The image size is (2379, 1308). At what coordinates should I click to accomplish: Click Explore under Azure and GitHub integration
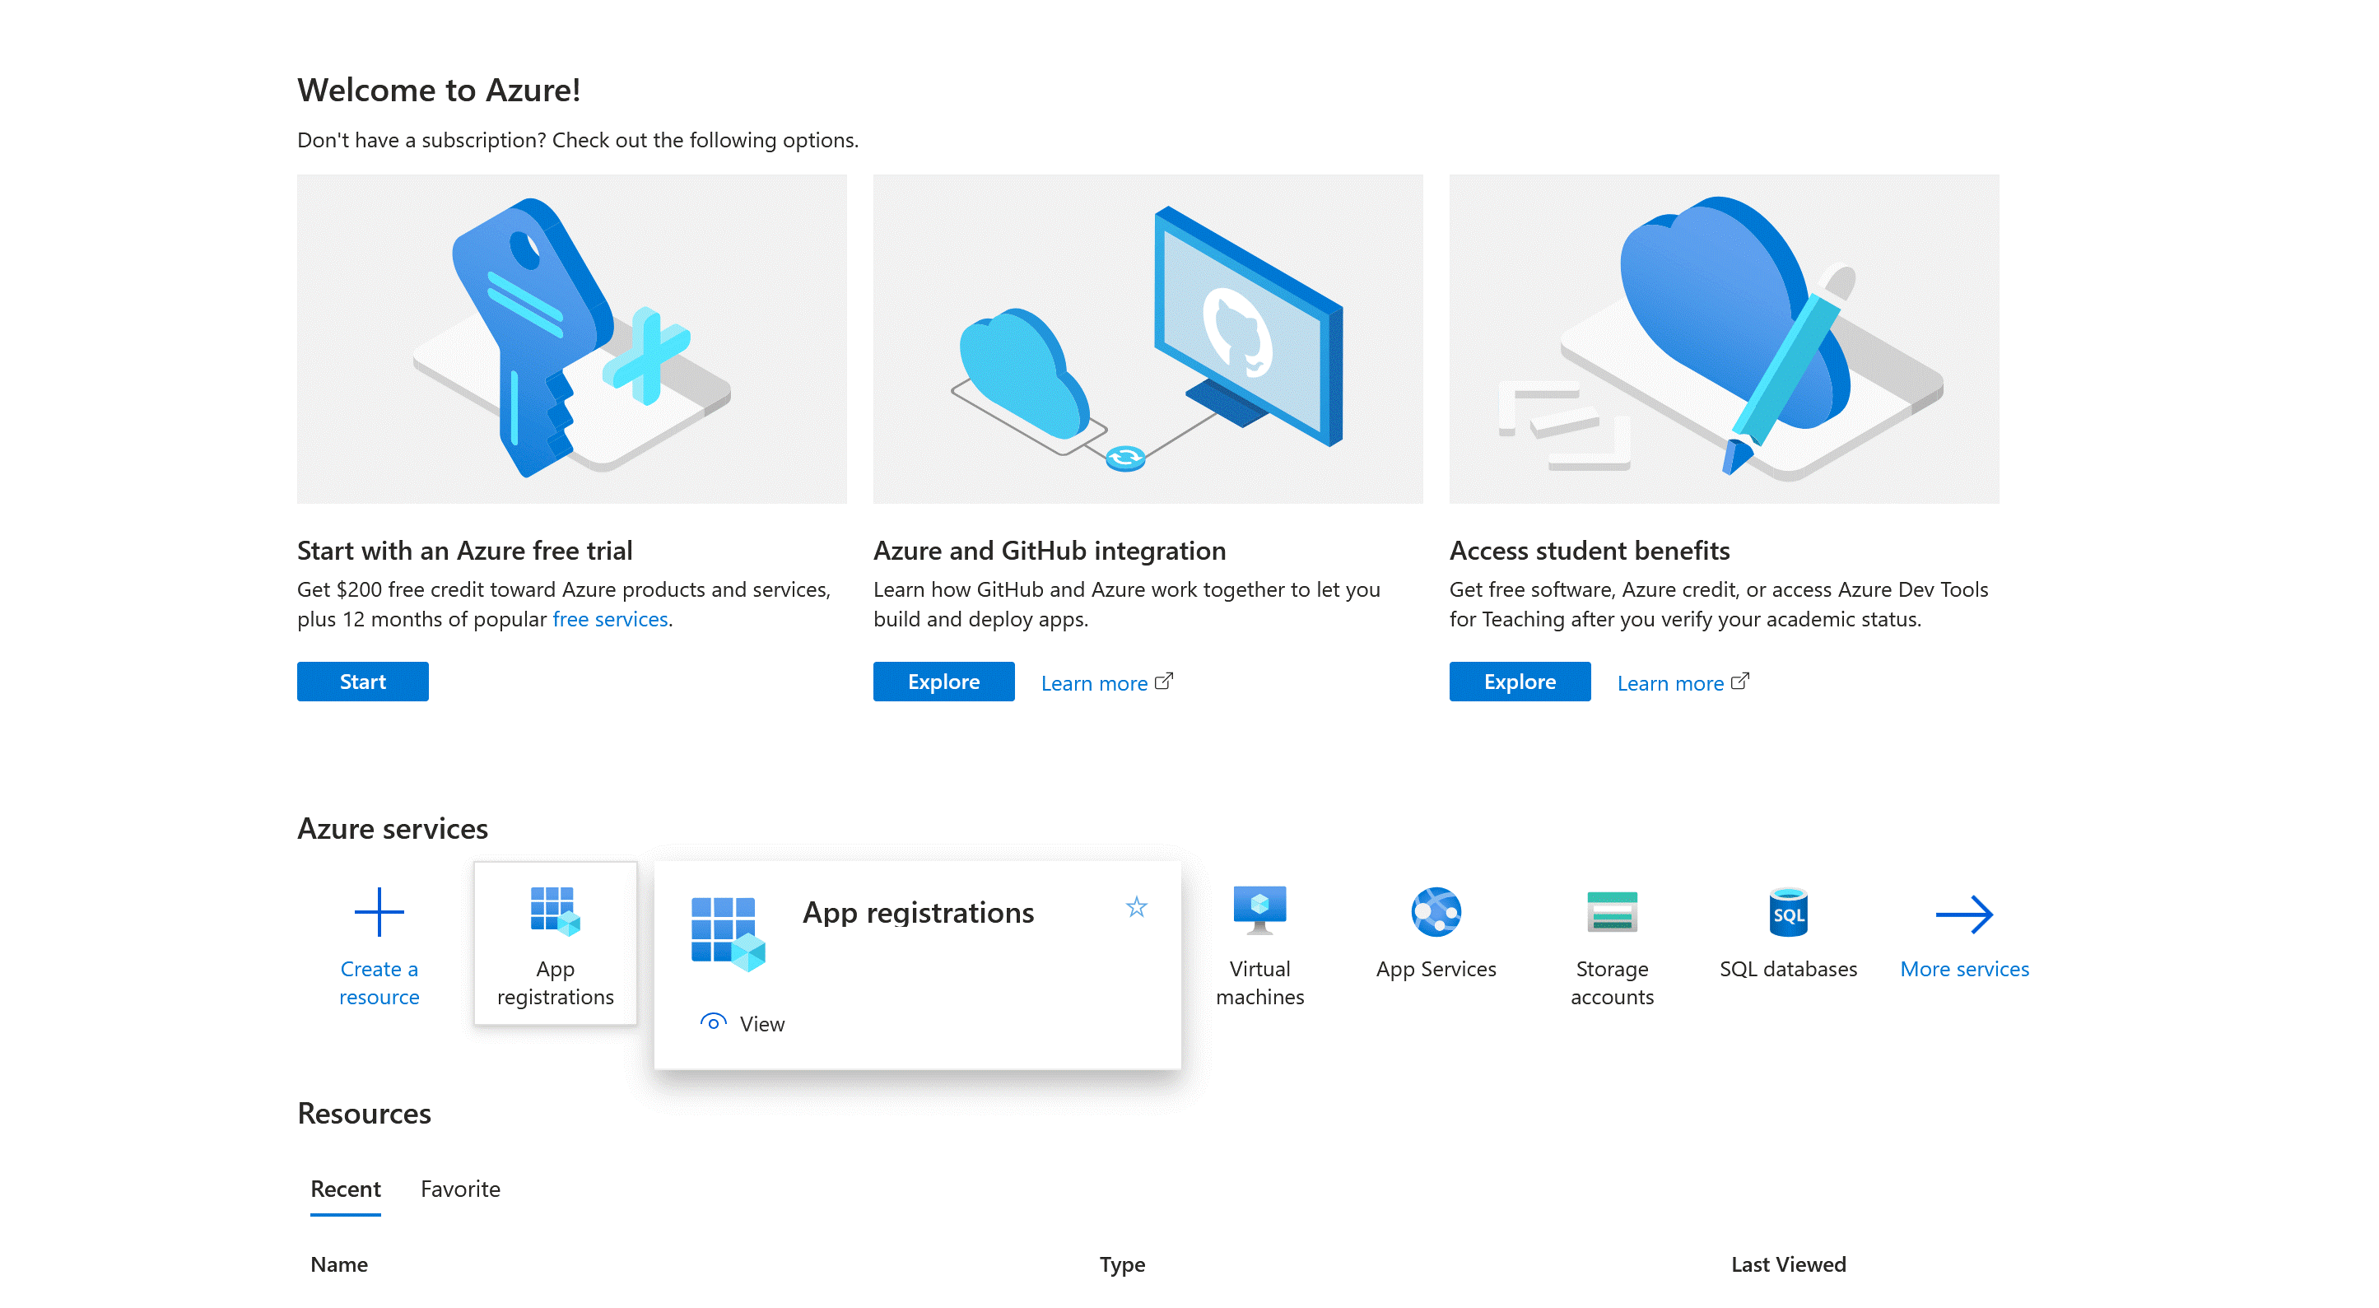[943, 682]
